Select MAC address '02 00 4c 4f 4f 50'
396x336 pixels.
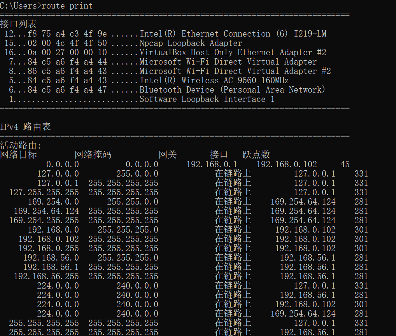67,43
